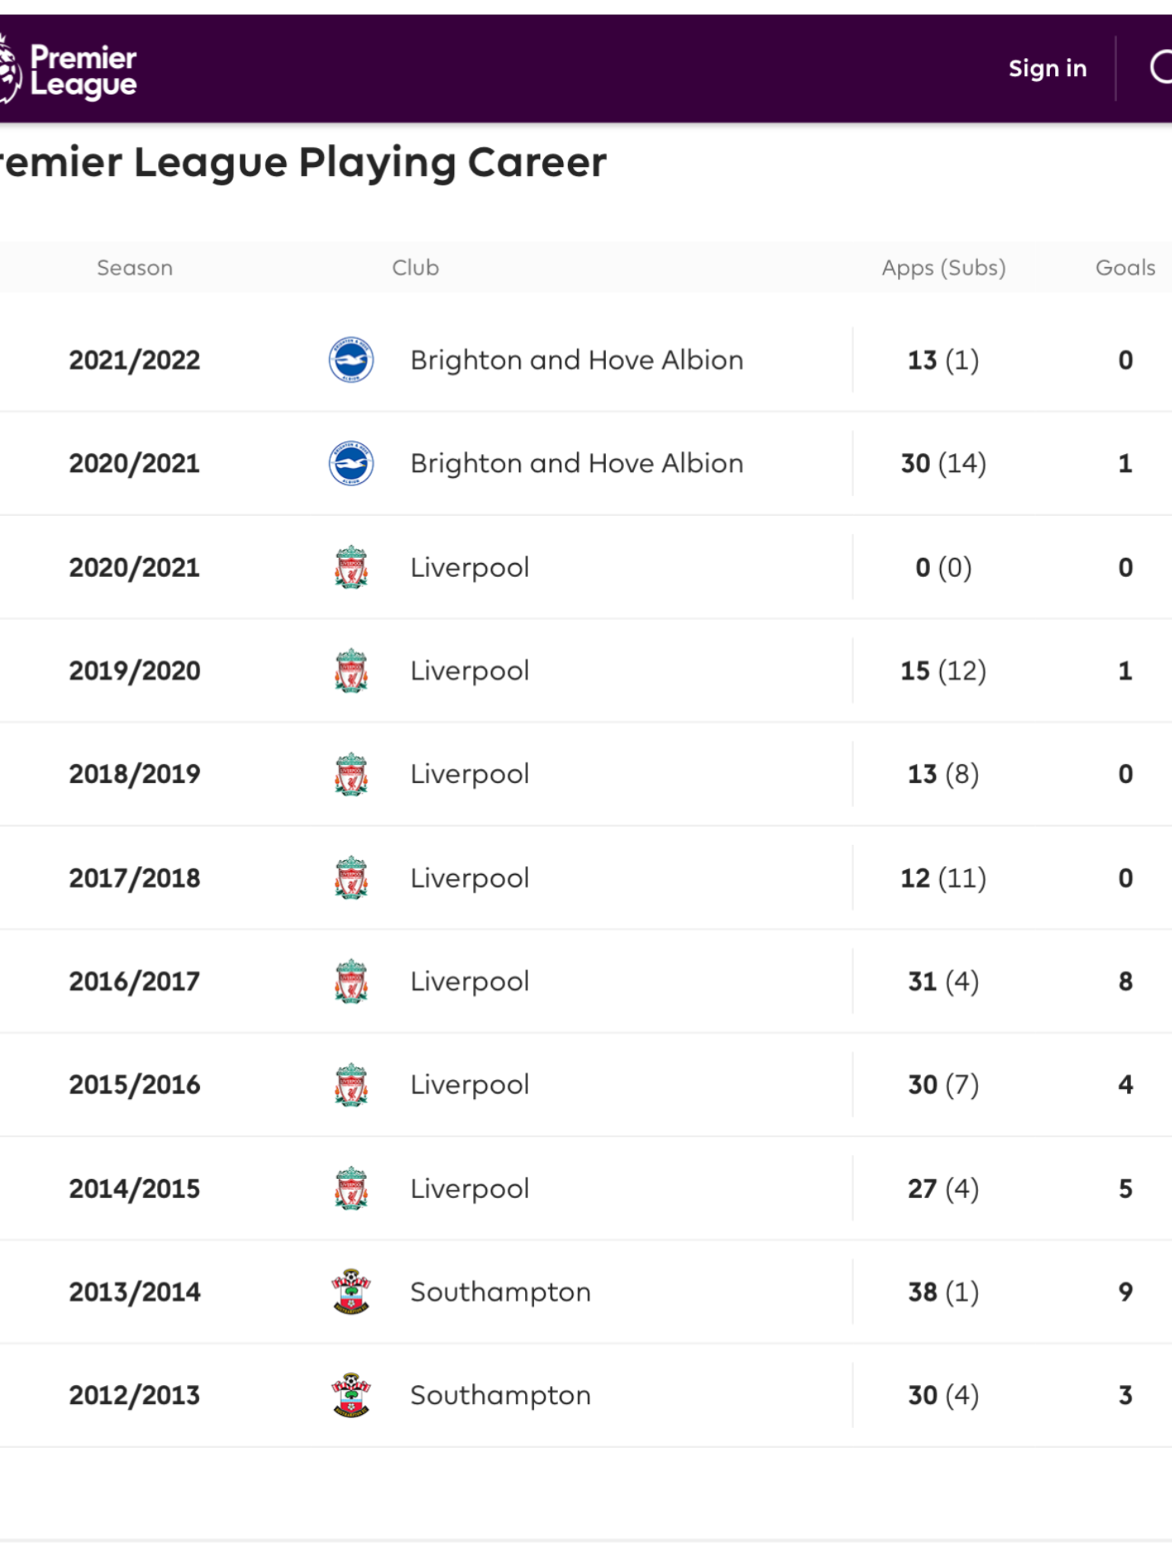Click Liverpool crest in 2016/2017 row
Viewport: 1172px width, 1563px height.
point(351,981)
